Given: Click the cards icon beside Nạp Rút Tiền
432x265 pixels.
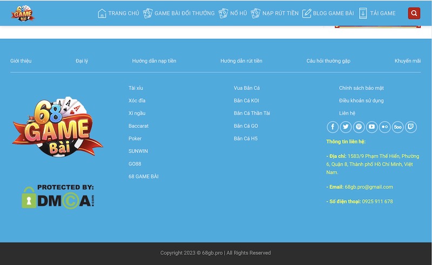Looking at the screenshot, I should pyautogui.click(x=255, y=13).
